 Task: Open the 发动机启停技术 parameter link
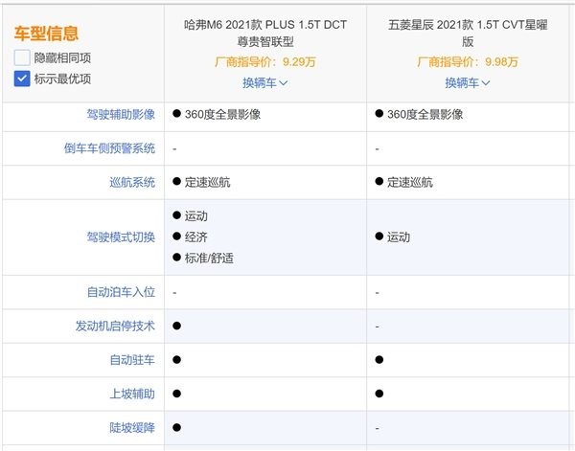115,326
